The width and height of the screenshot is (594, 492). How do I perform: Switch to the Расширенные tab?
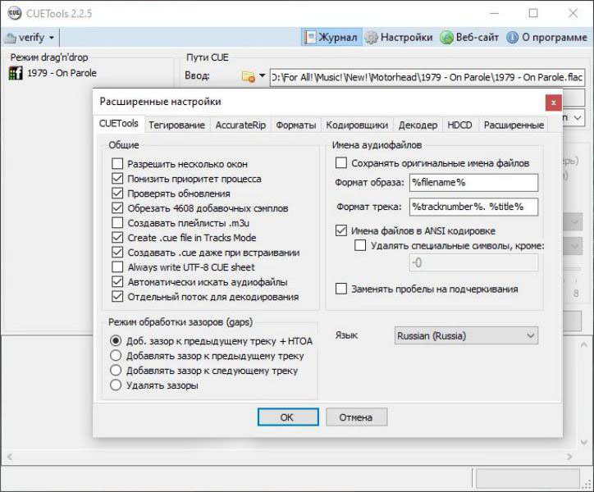(514, 125)
